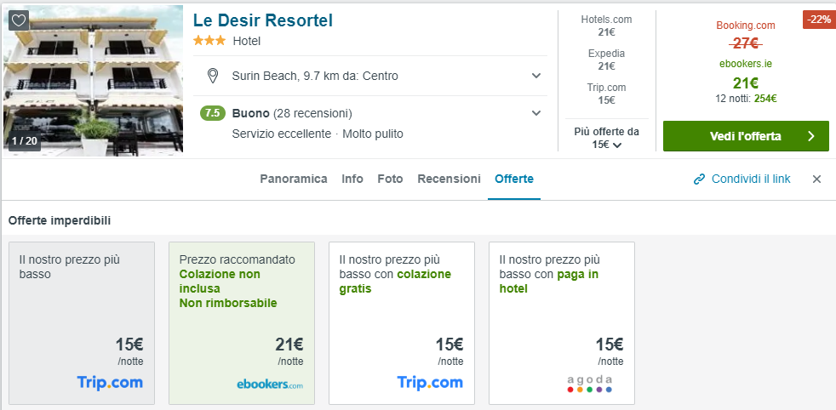Switch to the Panoramica tab
The height and width of the screenshot is (410, 836).
[x=294, y=179]
